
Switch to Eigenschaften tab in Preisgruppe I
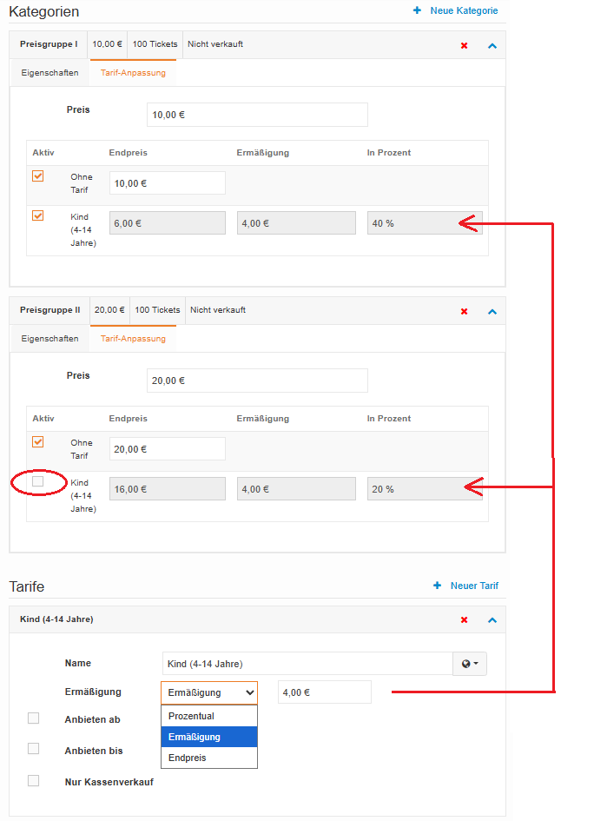(x=49, y=73)
